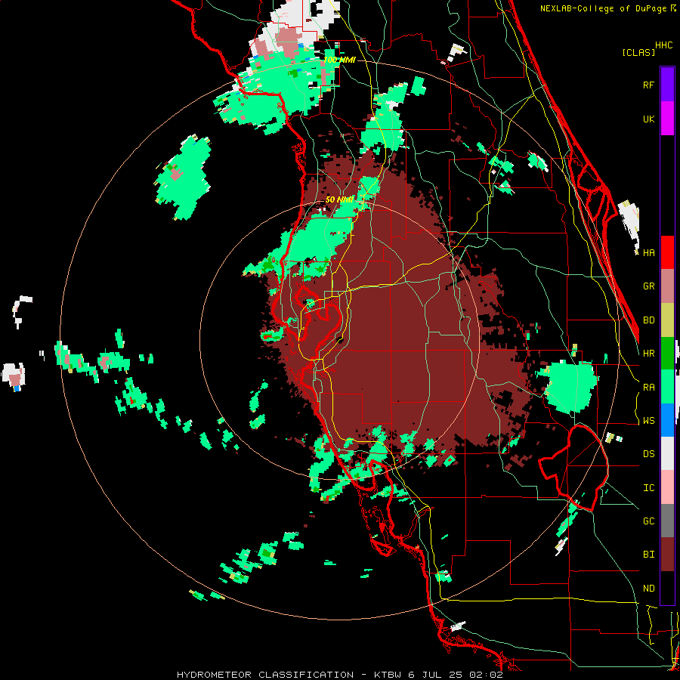Screen dimensions: 680x680
Task: Click the RA legend label
Action: tap(648, 388)
